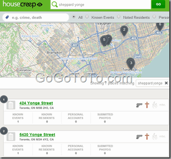Screen dimensions: 171x159
Task: Click building thumbnail for 5430 Yonge Street
Action: point(11,137)
